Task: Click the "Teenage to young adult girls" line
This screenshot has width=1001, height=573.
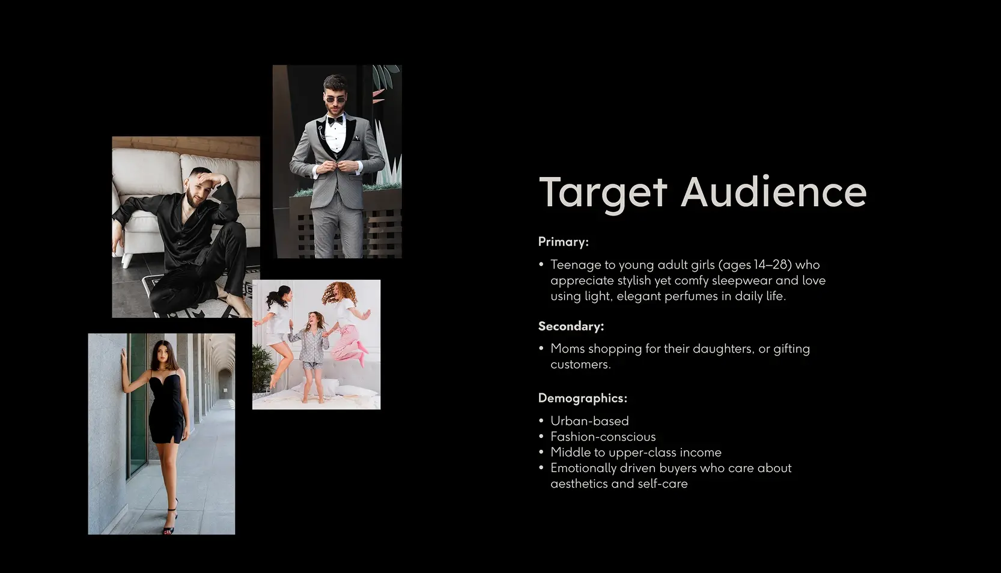Action: click(632, 265)
